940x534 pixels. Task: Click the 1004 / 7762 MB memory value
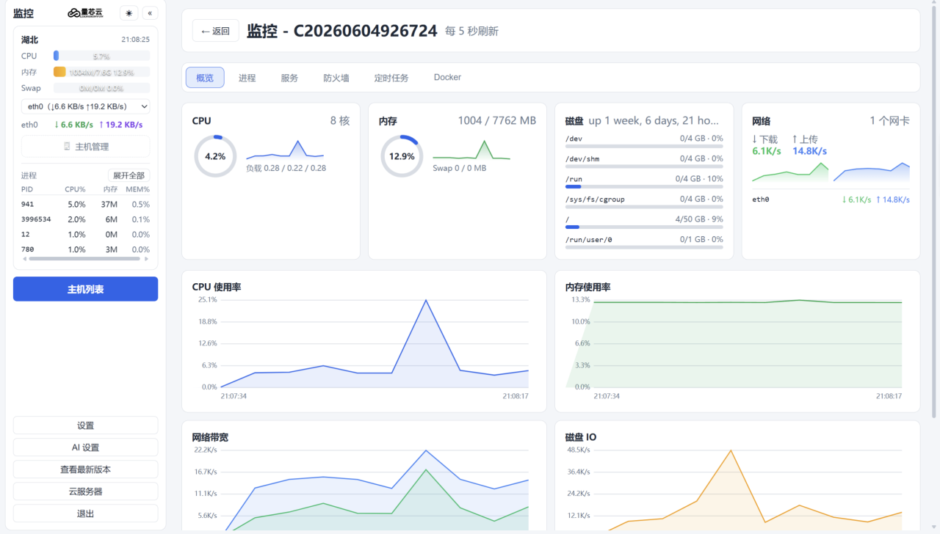pos(496,121)
